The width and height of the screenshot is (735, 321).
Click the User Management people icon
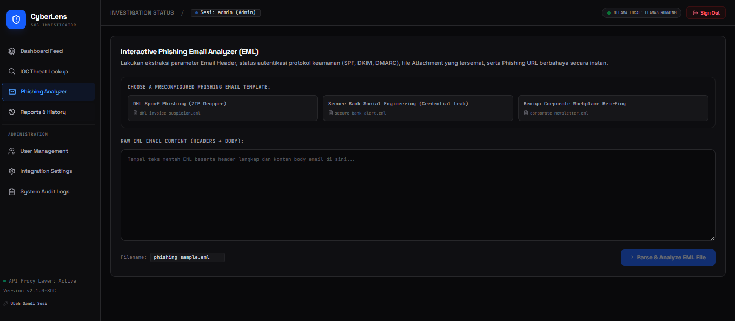point(12,151)
